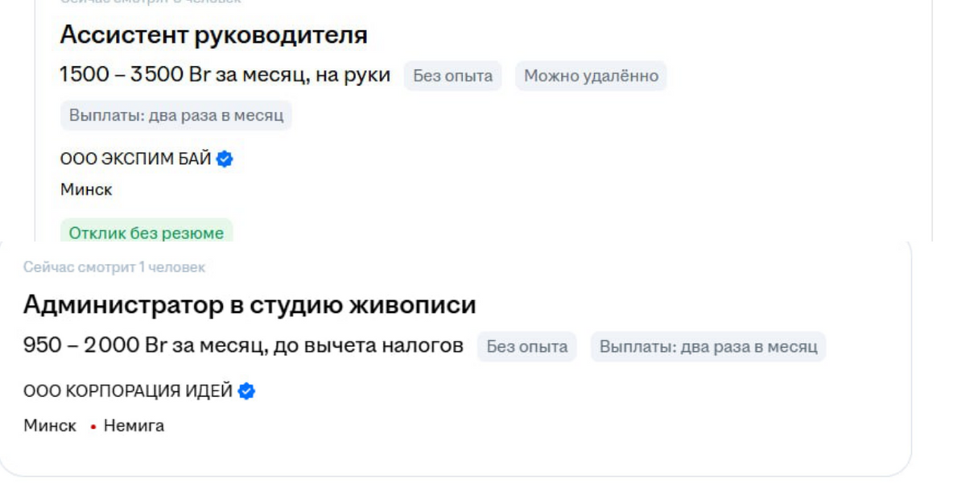This screenshot has height=483, width=966.
Task: Click Выплаты tag under the 1500–3500 Br salary
Action: click(x=176, y=115)
